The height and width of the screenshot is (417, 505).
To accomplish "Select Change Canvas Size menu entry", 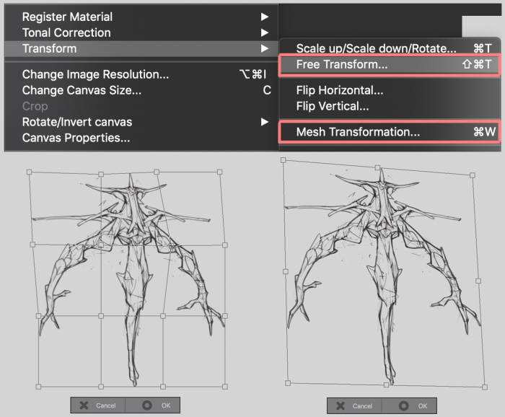I will point(82,90).
